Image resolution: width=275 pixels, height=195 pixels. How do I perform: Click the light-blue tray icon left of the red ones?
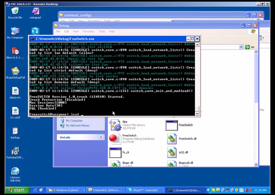coord(241,190)
